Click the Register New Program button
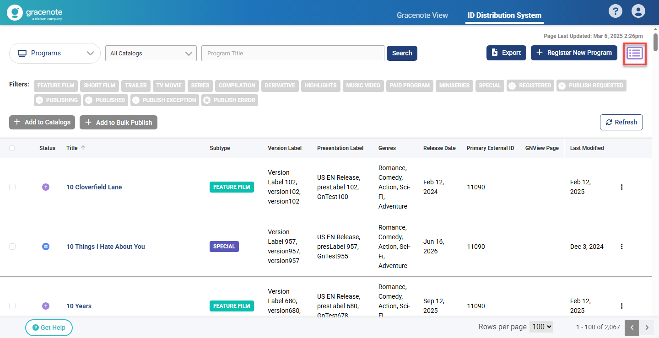 tap(574, 53)
